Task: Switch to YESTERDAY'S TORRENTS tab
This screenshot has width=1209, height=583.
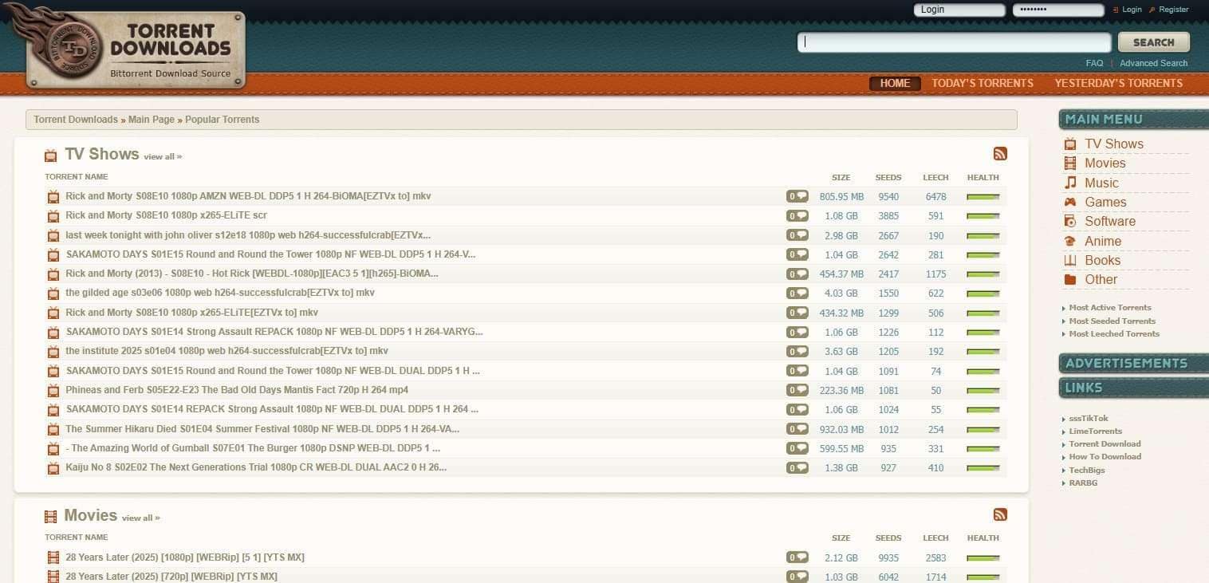Action: tap(1119, 83)
